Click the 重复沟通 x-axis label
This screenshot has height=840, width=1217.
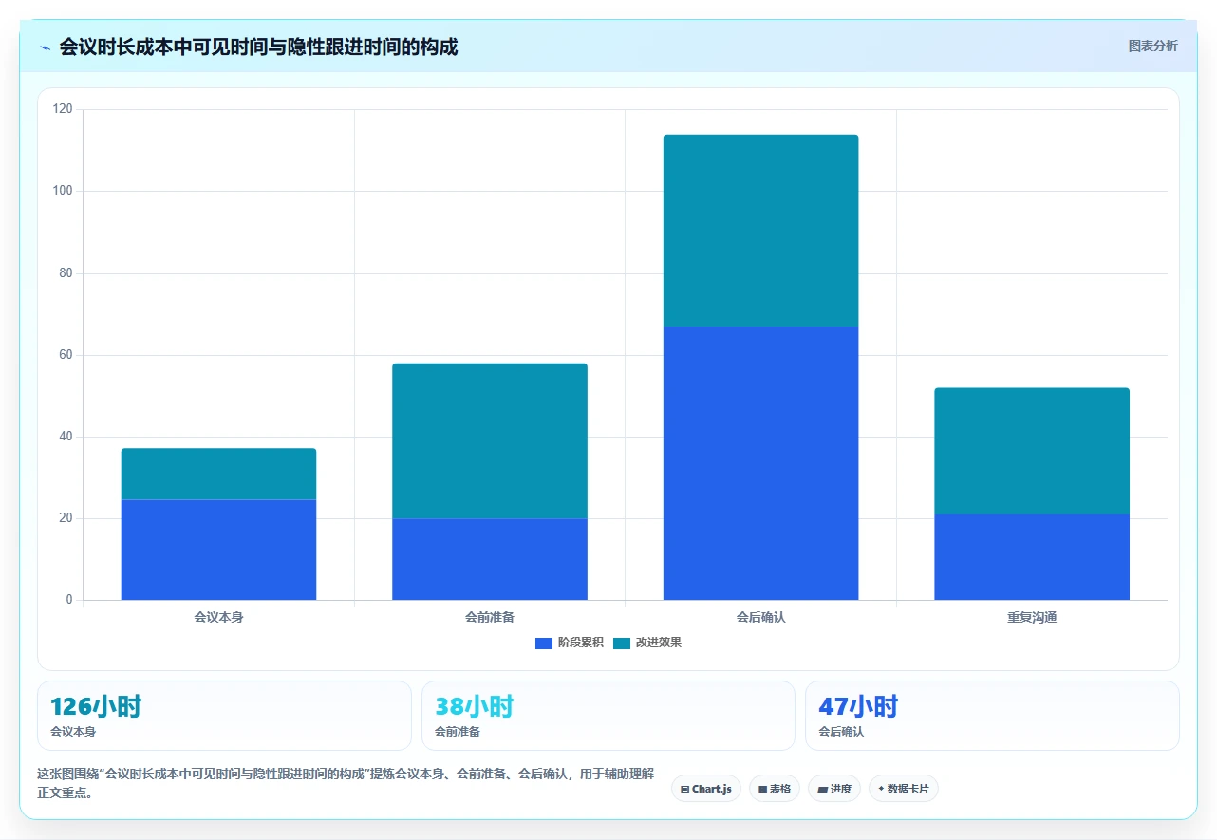tap(1032, 617)
